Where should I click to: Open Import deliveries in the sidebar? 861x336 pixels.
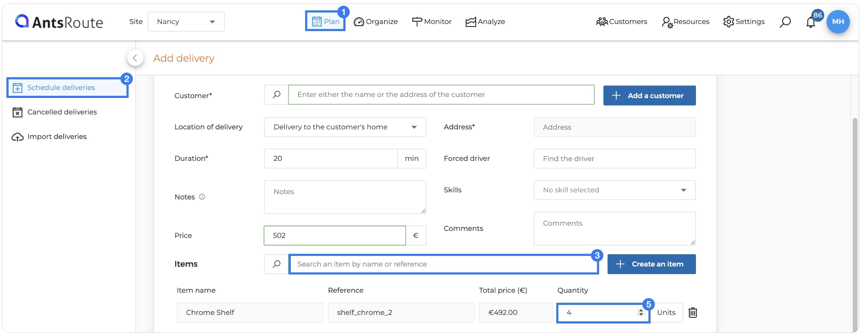(x=49, y=137)
